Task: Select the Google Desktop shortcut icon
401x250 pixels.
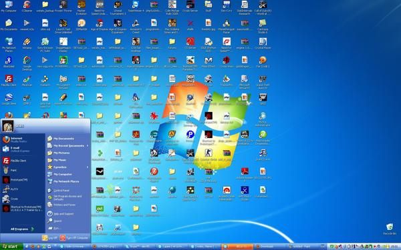Action: pyautogui.click(x=27, y=63)
